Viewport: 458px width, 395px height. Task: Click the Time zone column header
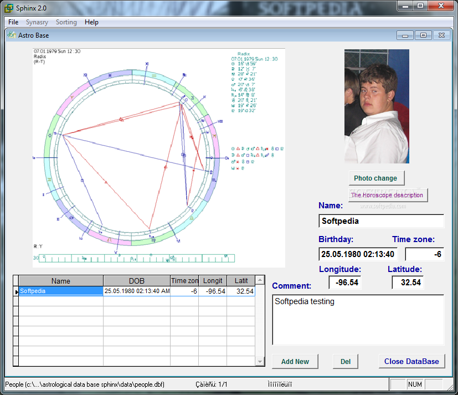[x=184, y=281]
